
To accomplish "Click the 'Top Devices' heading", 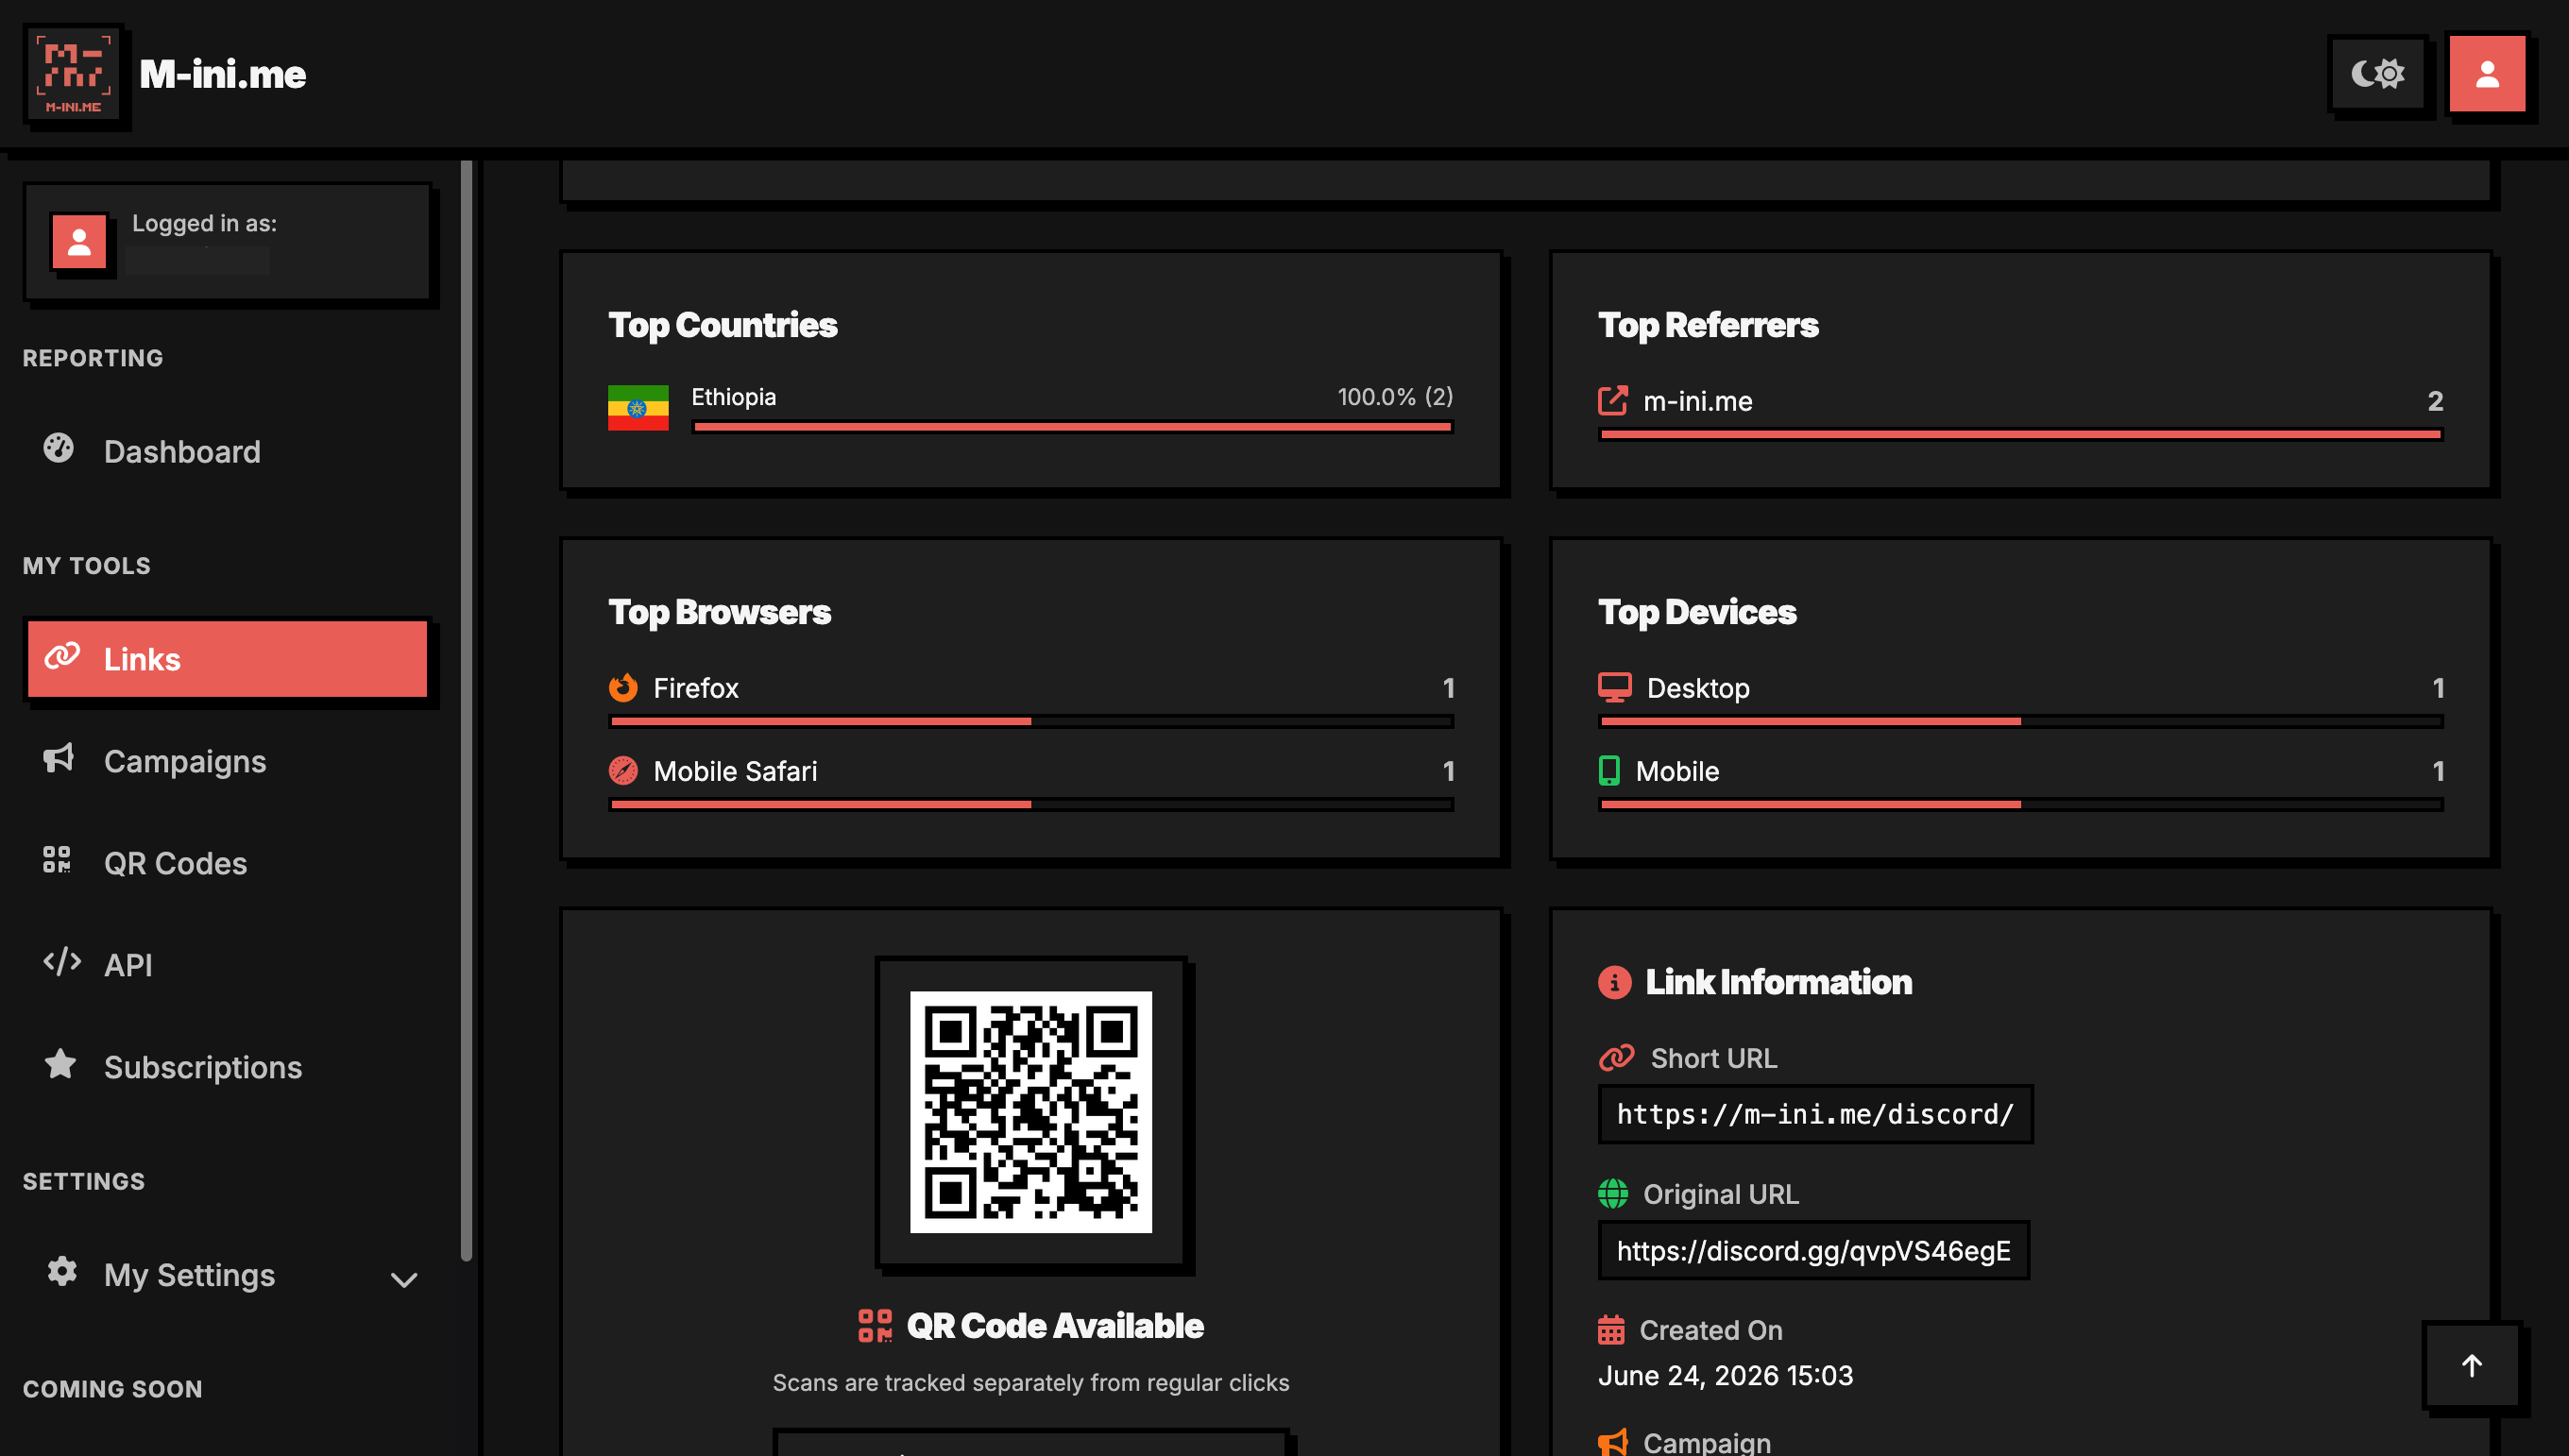I will coord(1697,612).
